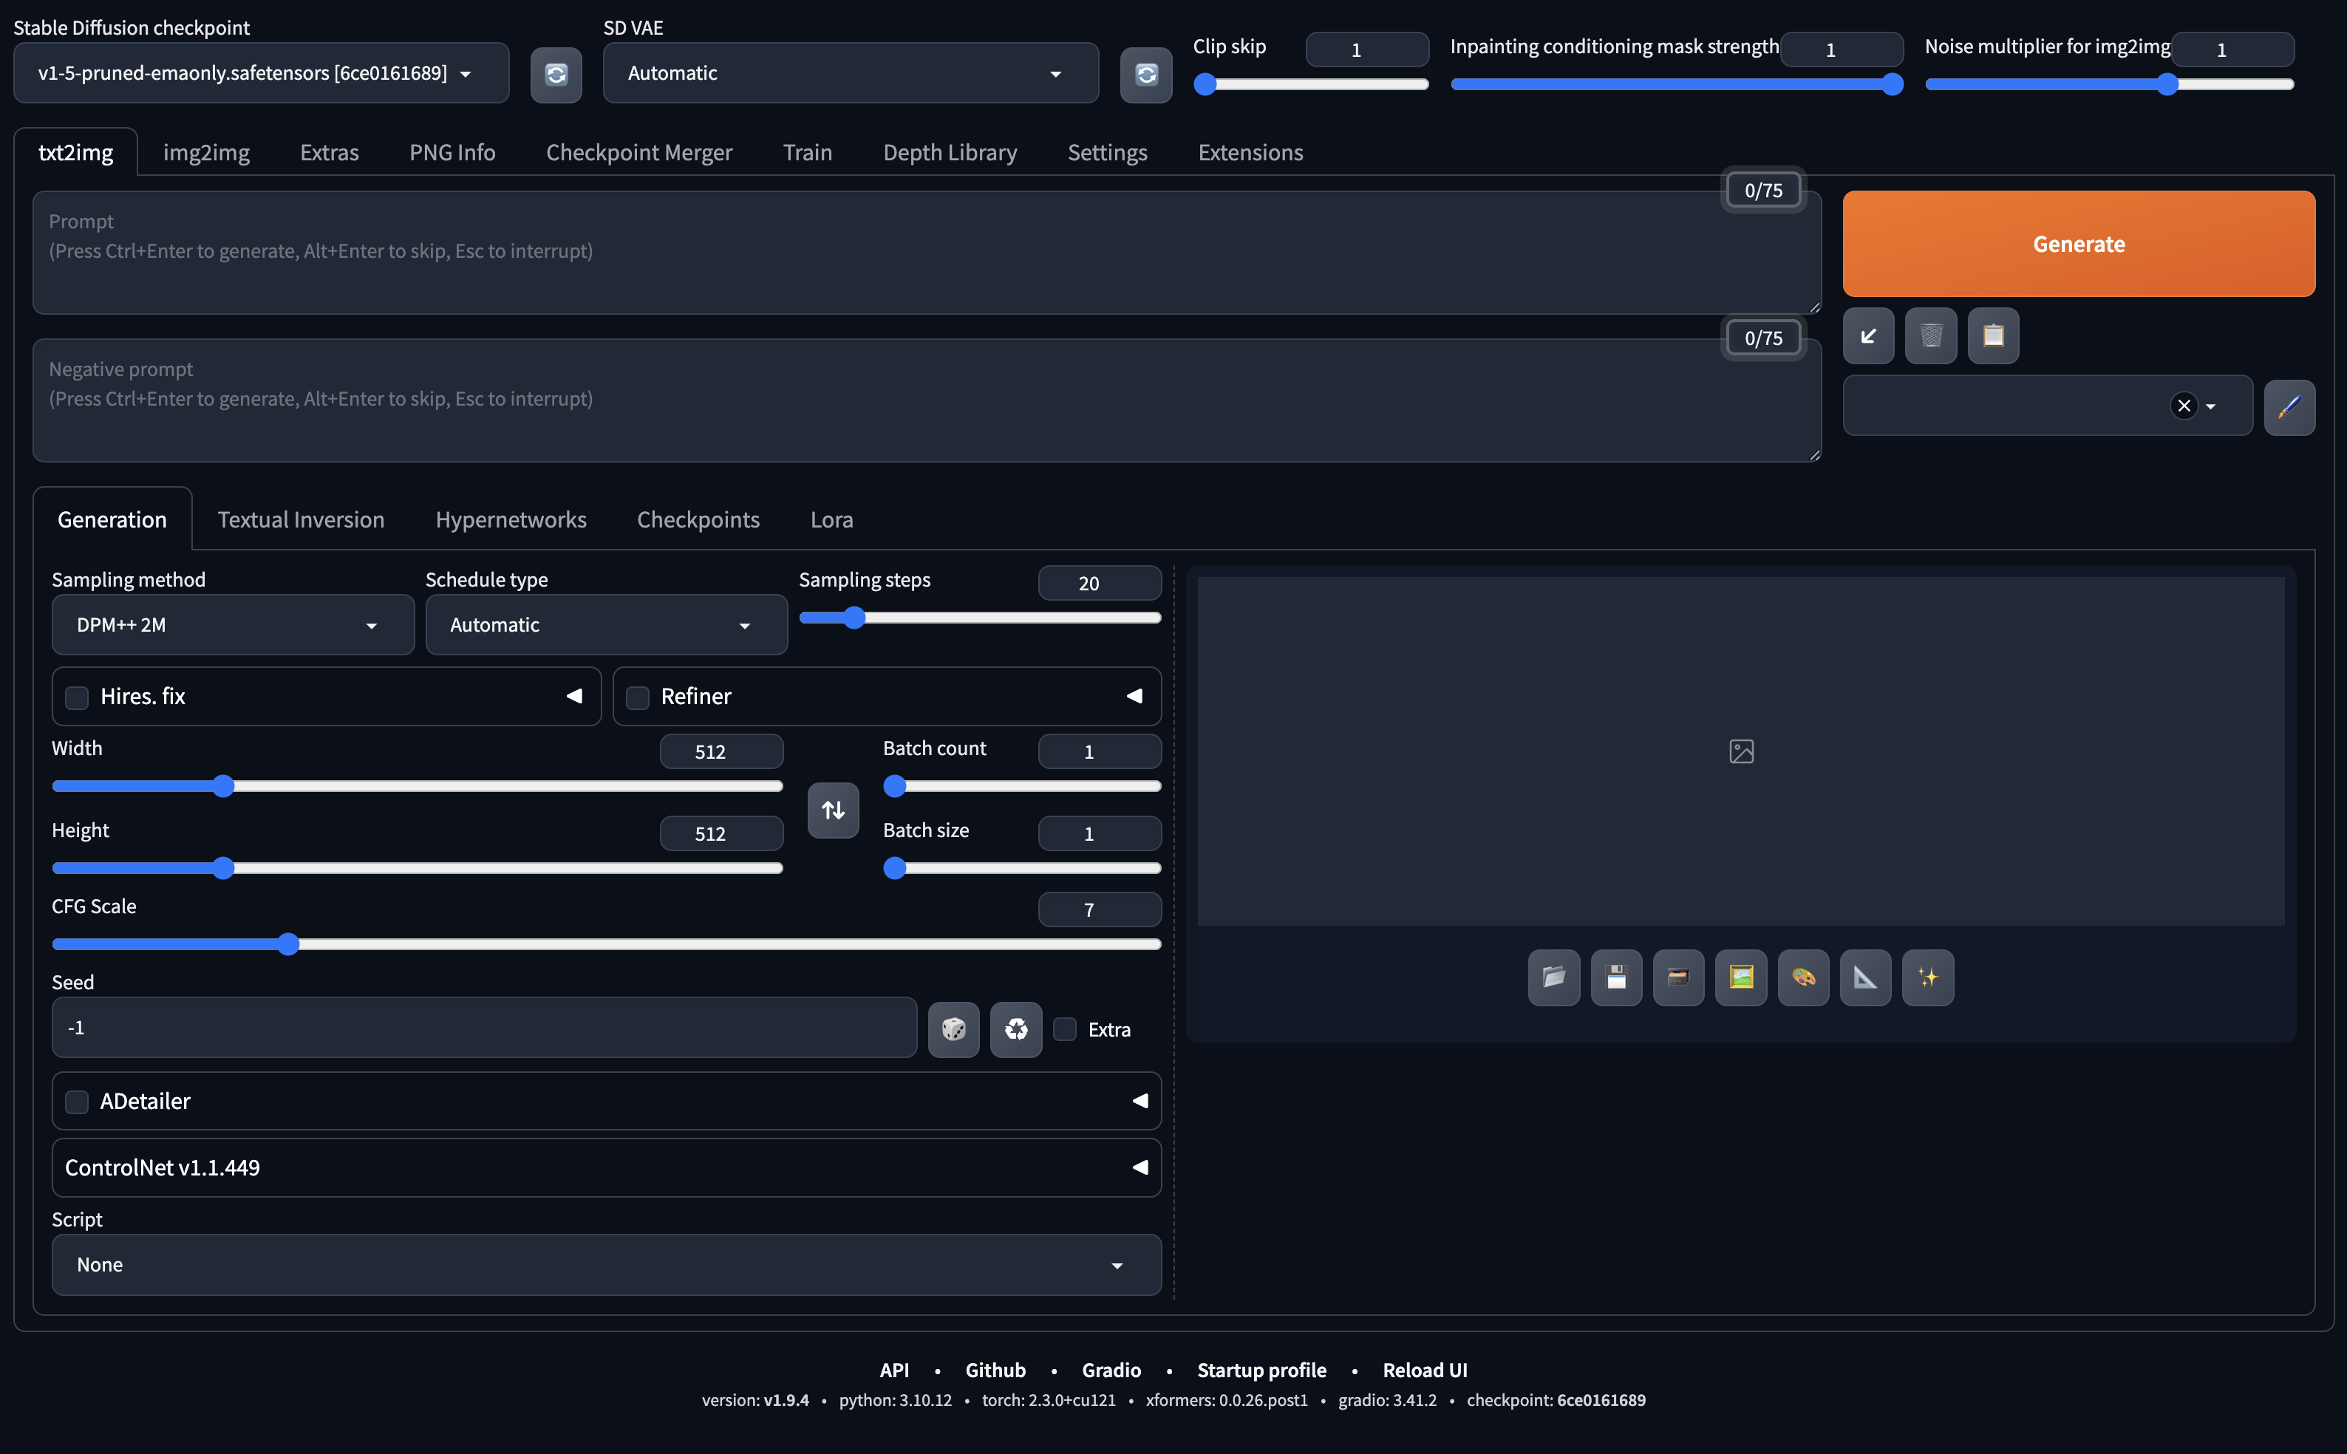Reuse last seed with recycle icon
Viewport: 2347px width, 1454px height.
pos(1016,1030)
